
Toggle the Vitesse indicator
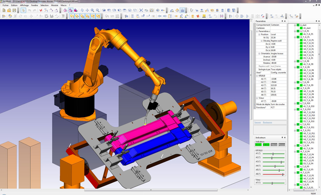click(274, 145)
